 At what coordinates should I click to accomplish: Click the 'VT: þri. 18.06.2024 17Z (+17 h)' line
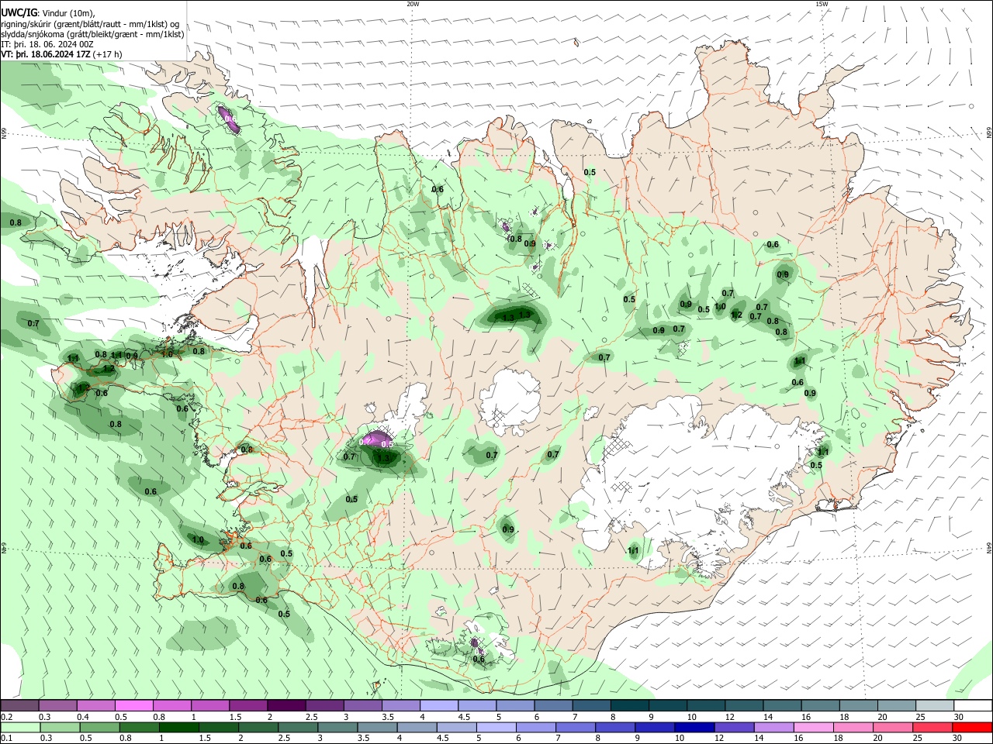coord(61,55)
